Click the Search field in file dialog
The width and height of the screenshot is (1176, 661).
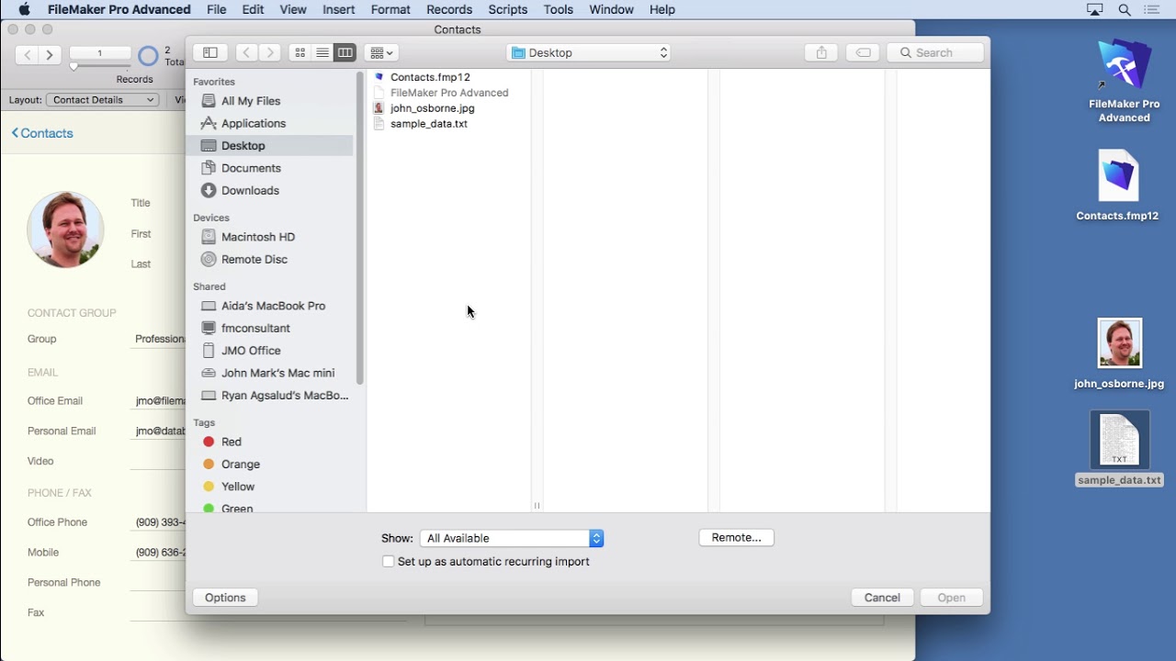click(x=935, y=53)
